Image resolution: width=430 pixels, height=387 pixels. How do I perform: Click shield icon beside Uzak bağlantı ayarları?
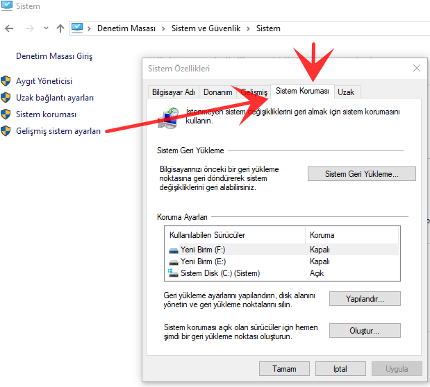pos(6,98)
